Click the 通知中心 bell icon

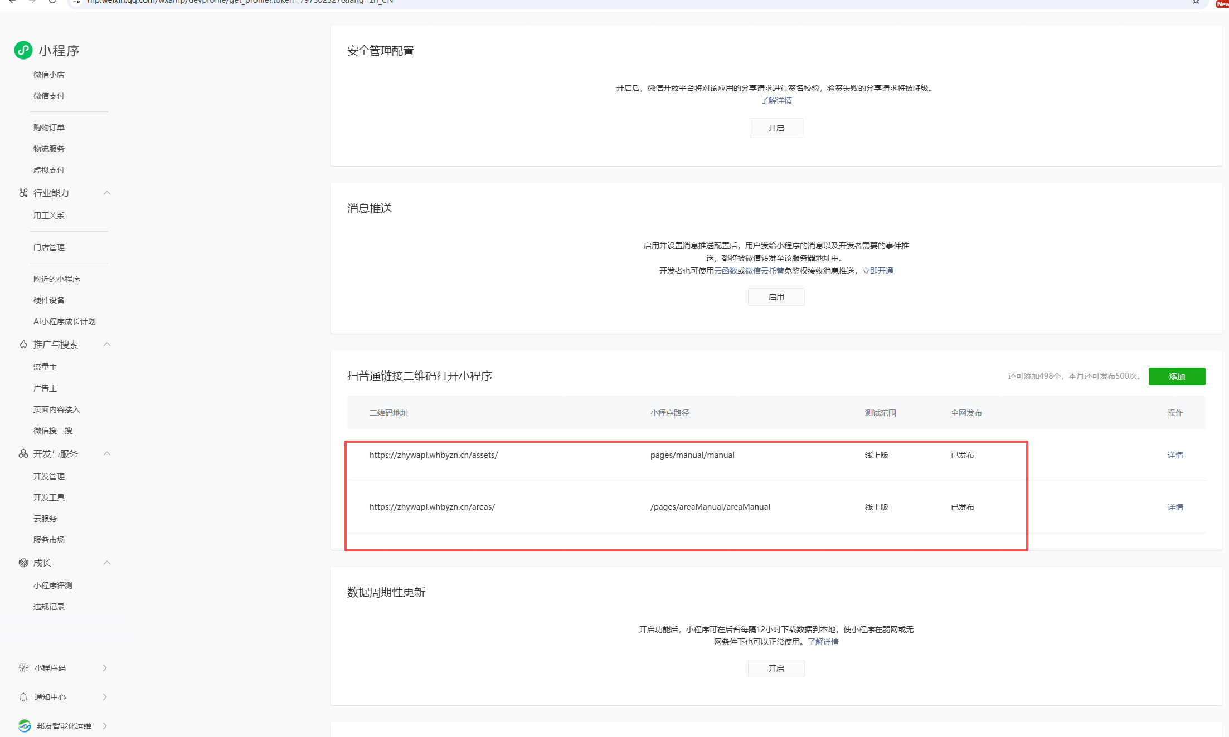[x=23, y=696]
